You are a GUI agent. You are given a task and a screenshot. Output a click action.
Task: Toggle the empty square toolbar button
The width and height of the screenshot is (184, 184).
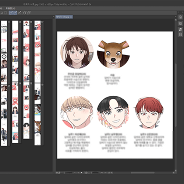click(x=6, y=13)
